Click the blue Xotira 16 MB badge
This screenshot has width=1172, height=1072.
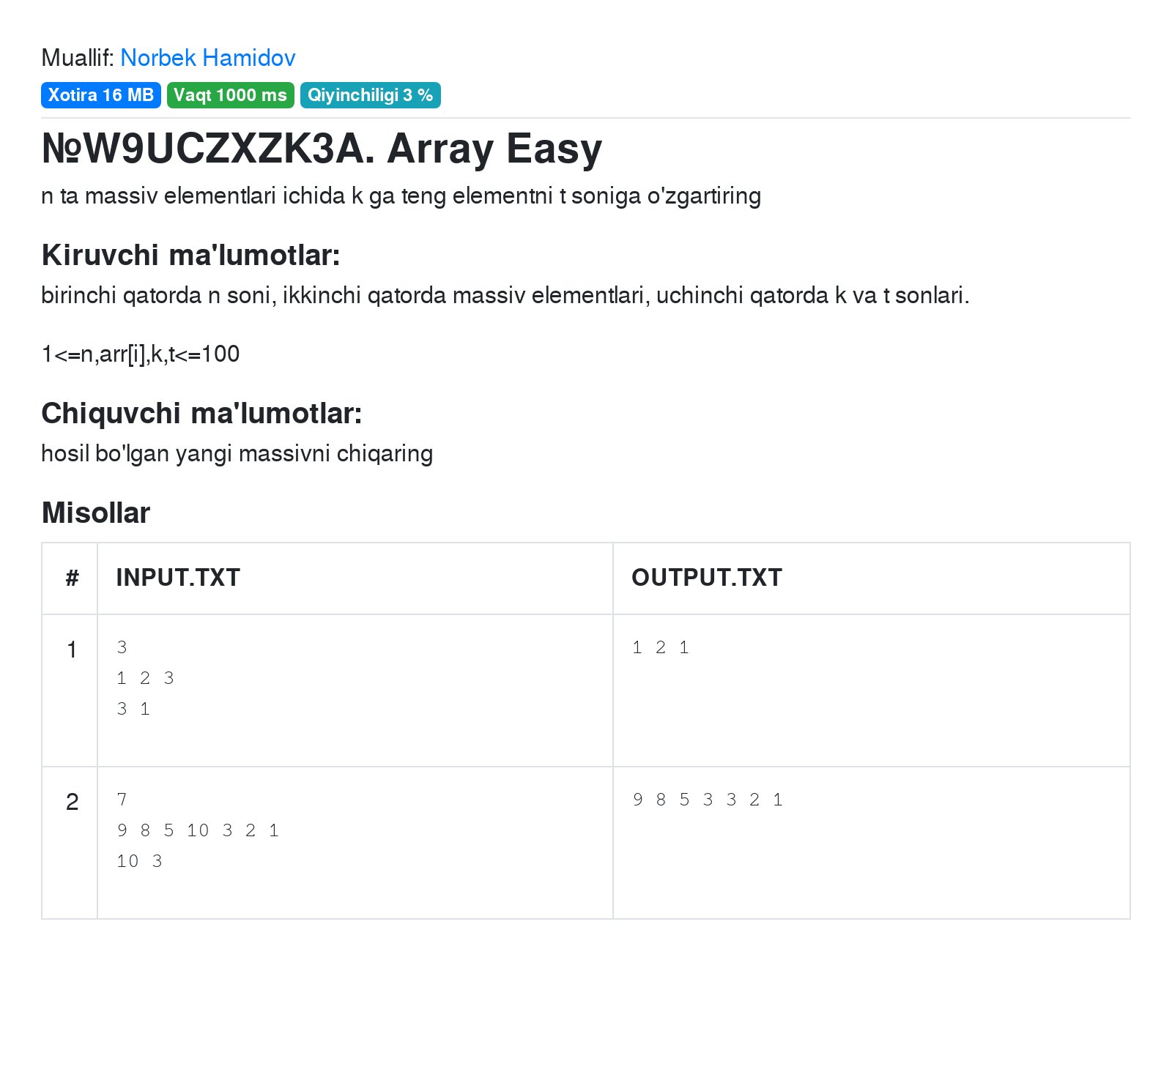pyautogui.click(x=100, y=95)
